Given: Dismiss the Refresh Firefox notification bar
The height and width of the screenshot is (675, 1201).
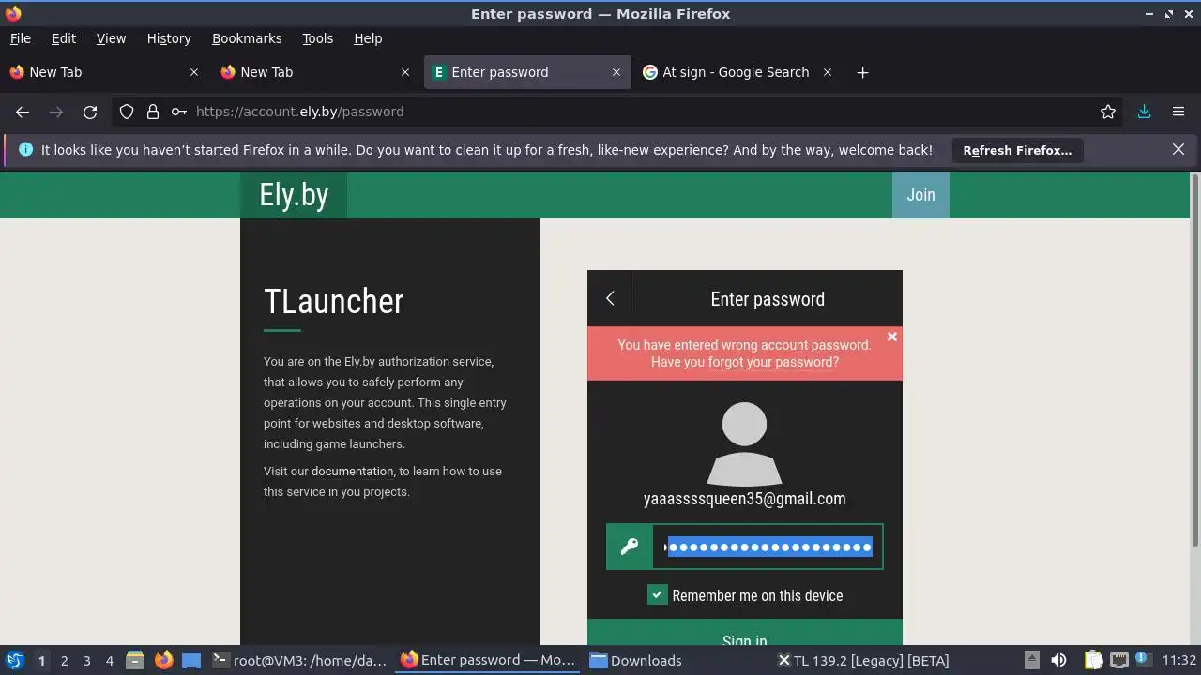Looking at the screenshot, I should click(x=1178, y=149).
